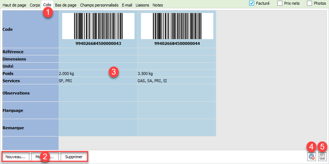Click the Unité row header
This screenshot has width=329, height=164.
coord(30,66)
